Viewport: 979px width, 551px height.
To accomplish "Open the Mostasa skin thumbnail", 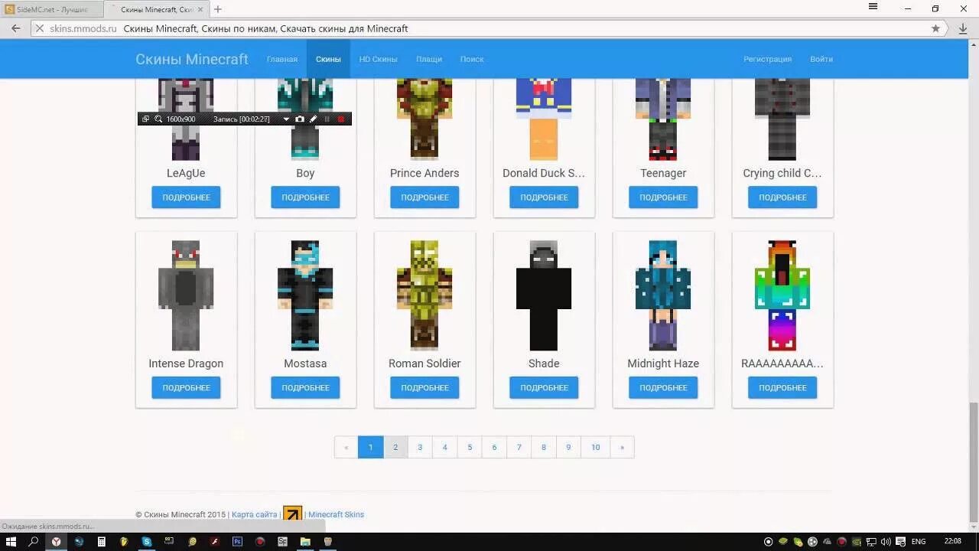I will point(305,295).
